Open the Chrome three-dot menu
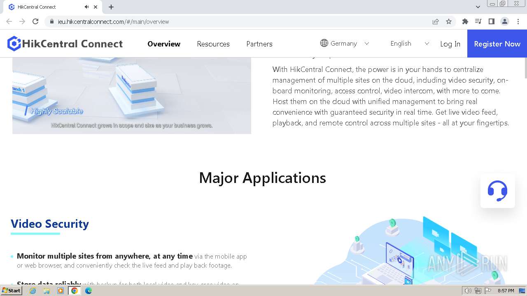This screenshot has width=527, height=296. coord(518,21)
